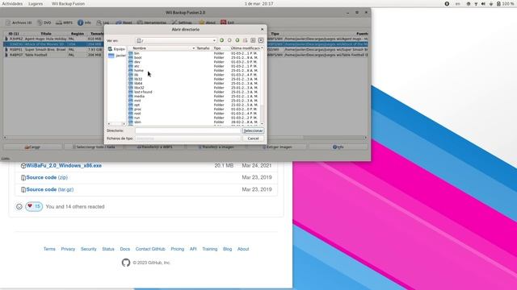Click the file list vertical scrollbar
This screenshot has height=290, width=517.
point(262,87)
